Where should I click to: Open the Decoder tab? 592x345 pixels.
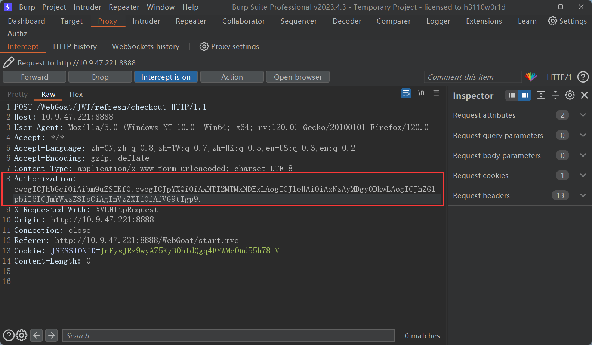347,21
